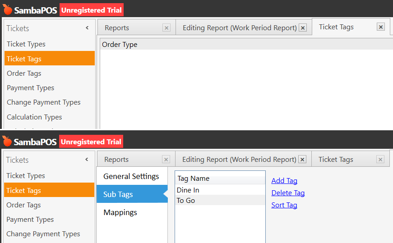Close Reports tab in upper window
This screenshot has width=393, height=243.
[166, 28]
